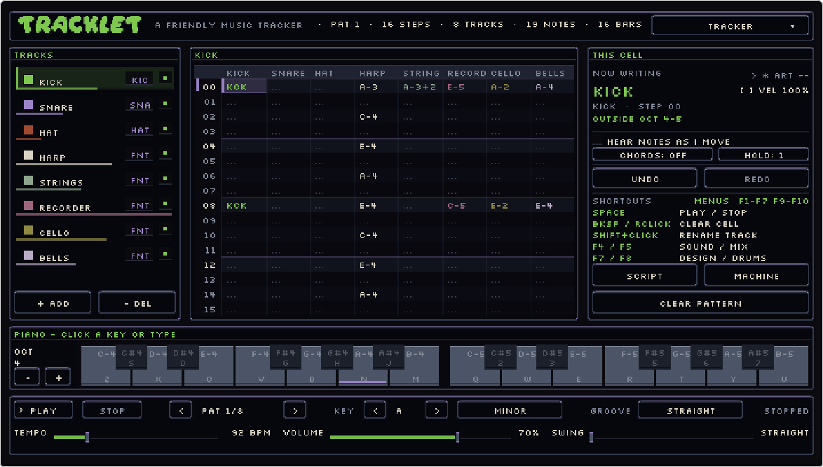
Task: Select the Strings track row
Action: click(x=95, y=181)
